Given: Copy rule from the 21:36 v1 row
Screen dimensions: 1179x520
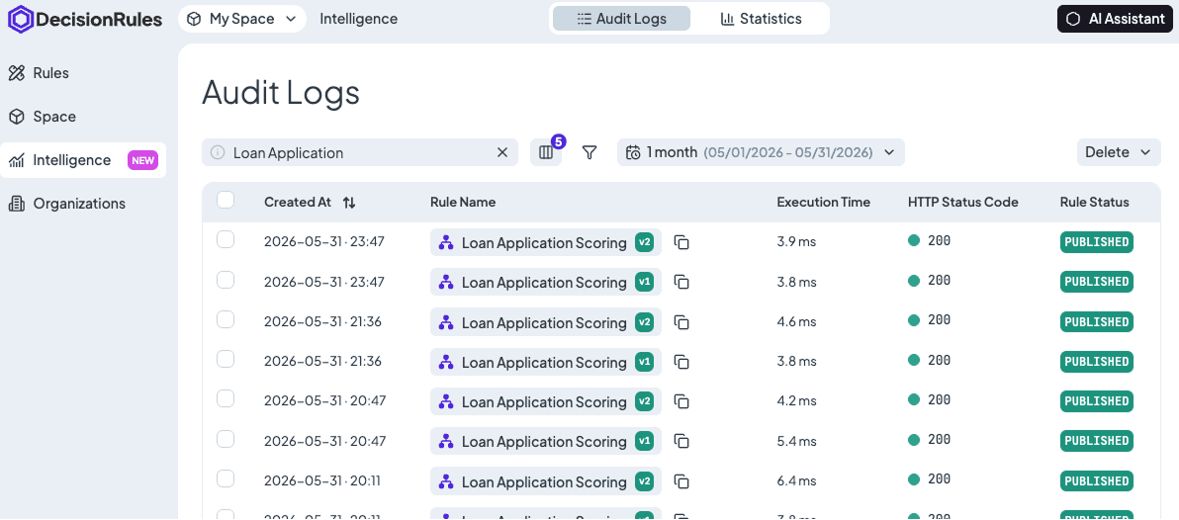Looking at the screenshot, I should 682,362.
